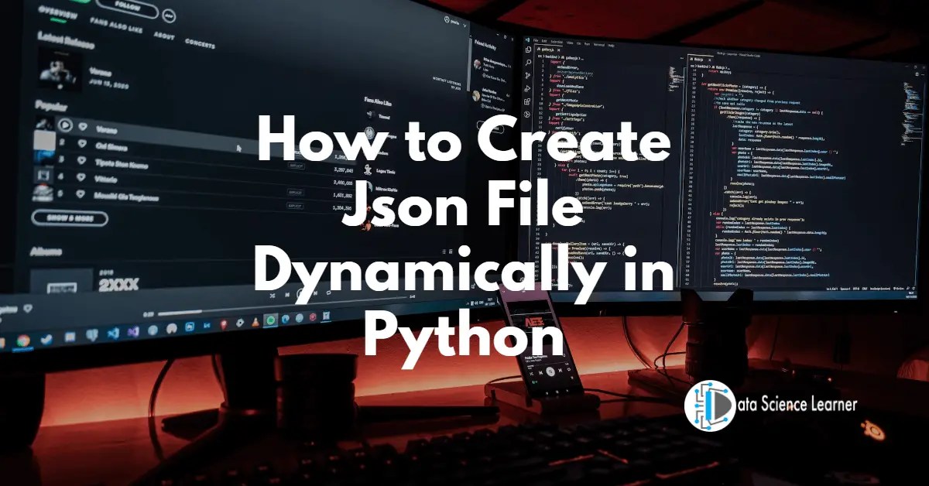Open the Terminal menu in VS Code
The image size is (929, 486).
[598, 44]
